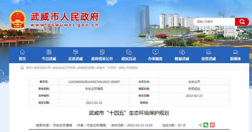Image resolution: width=252 pixels, height=132 pixels.
Task: Open the 新媒体 menu item
Action: click(x=236, y=59)
